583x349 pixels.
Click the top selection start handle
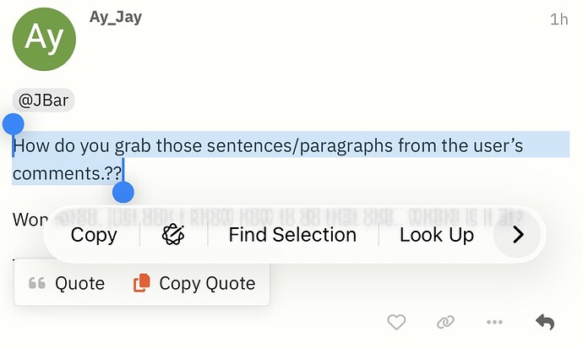point(14,125)
